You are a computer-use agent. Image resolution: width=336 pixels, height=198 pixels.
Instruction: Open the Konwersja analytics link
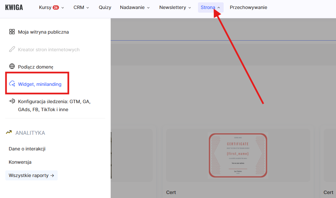point(20,162)
